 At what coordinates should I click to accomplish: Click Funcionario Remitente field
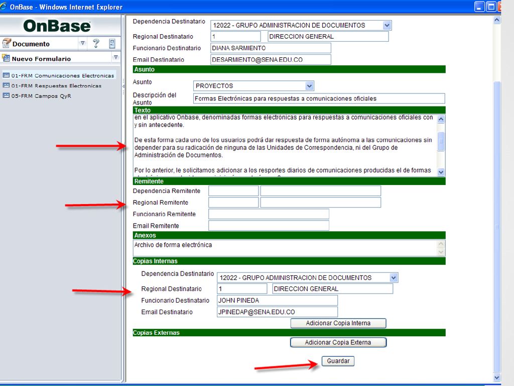(269, 214)
